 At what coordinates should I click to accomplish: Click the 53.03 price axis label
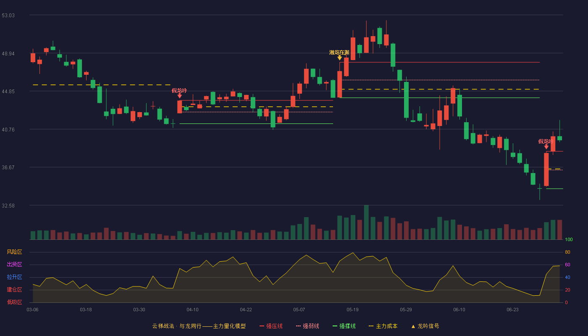(x=8, y=16)
